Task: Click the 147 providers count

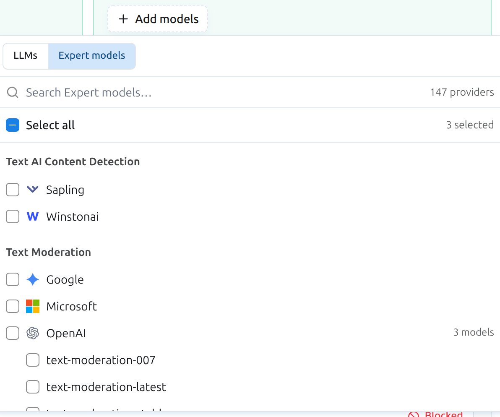Action: click(x=462, y=92)
